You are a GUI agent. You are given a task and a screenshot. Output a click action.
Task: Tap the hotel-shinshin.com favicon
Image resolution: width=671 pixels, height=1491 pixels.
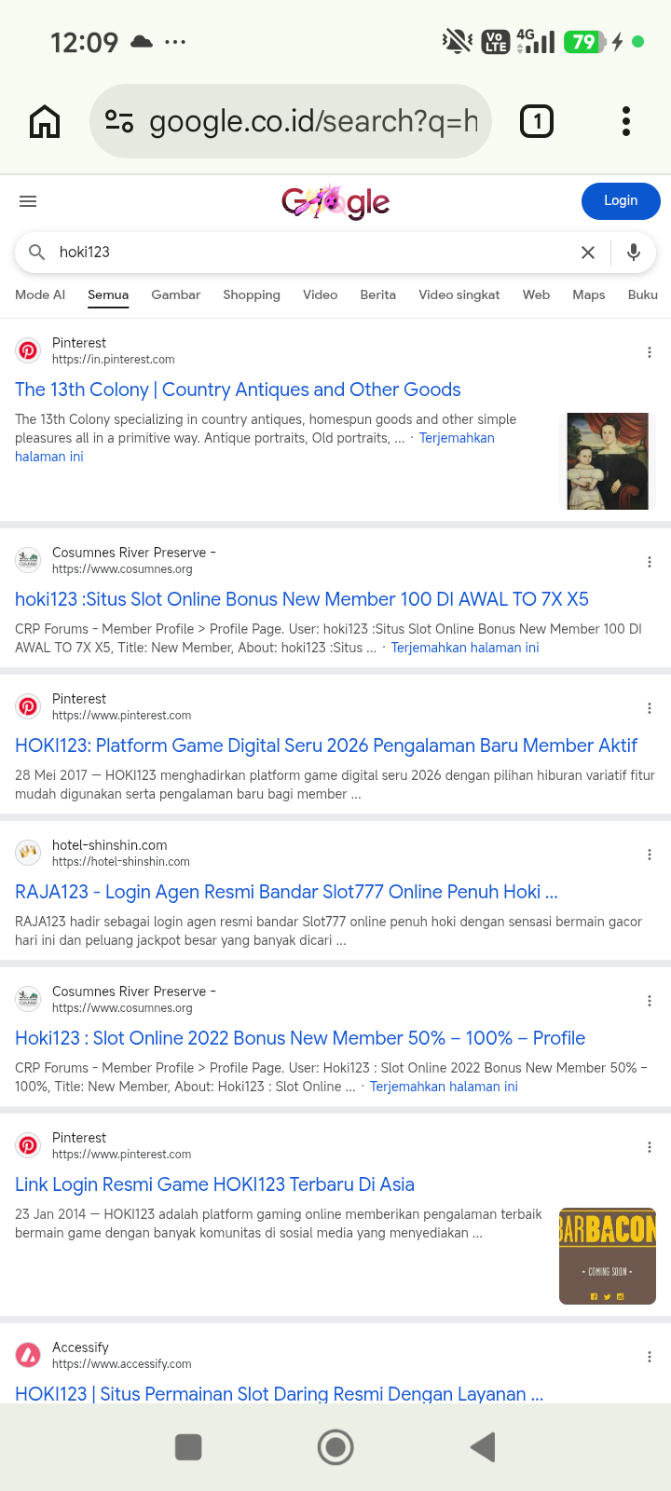(x=28, y=853)
